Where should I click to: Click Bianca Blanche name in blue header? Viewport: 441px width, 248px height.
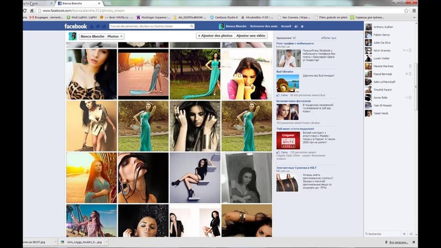(236, 26)
